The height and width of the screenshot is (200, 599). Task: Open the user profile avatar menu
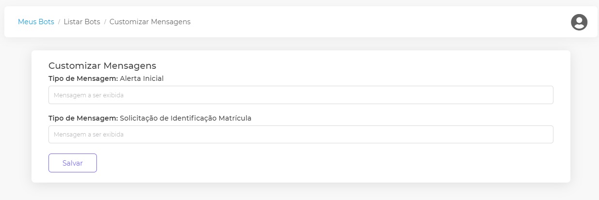pos(579,22)
